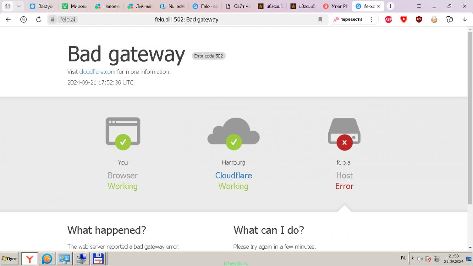Open the uBlock Origin extension icon
This screenshot has width=473, height=266.
pos(419,19)
